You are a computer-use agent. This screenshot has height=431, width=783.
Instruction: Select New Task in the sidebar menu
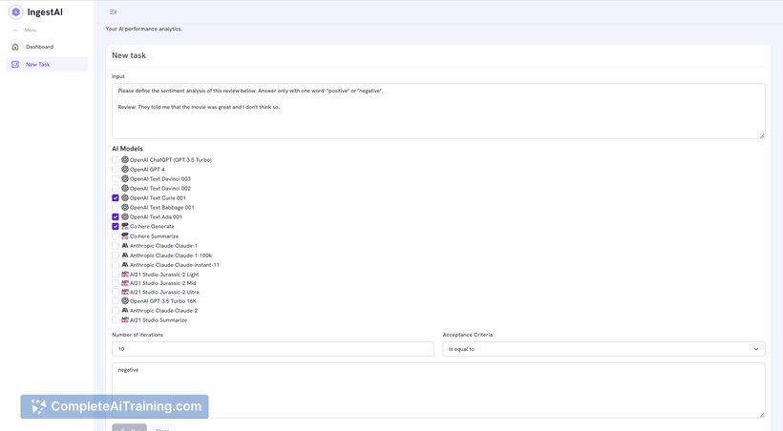coord(38,64)
